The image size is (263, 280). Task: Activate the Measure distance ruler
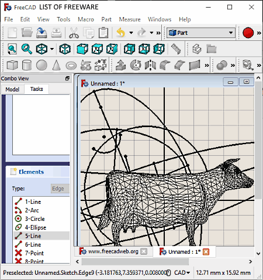click(x=176, y=49)
